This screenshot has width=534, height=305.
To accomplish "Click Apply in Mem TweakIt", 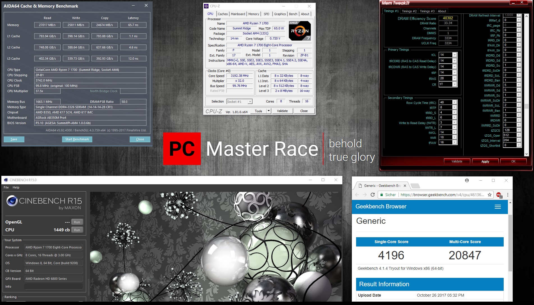I will pos(485,161).
